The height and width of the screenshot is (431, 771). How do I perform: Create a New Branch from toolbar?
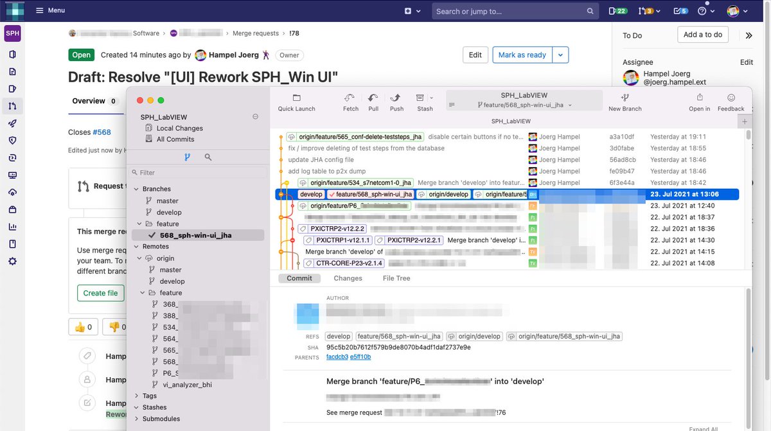625,102
